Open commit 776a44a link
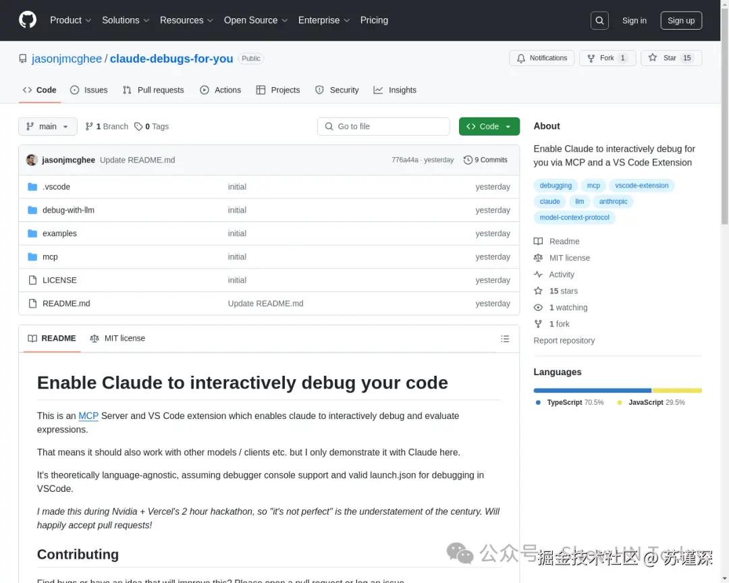The height and width of the screenshot is (583, 729). point(404,160)
